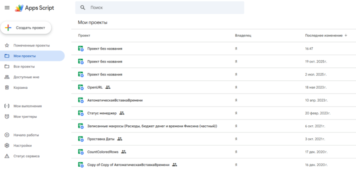Click date 6 окт. 2021 г.
The image size is (356, 181).
315,126
